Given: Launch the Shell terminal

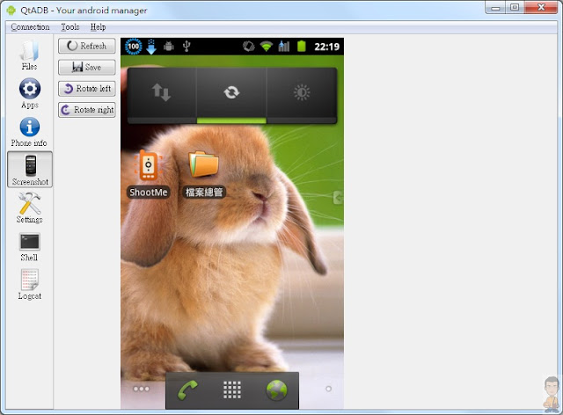Looking at the screenshot, I should (x=29, y=247).
